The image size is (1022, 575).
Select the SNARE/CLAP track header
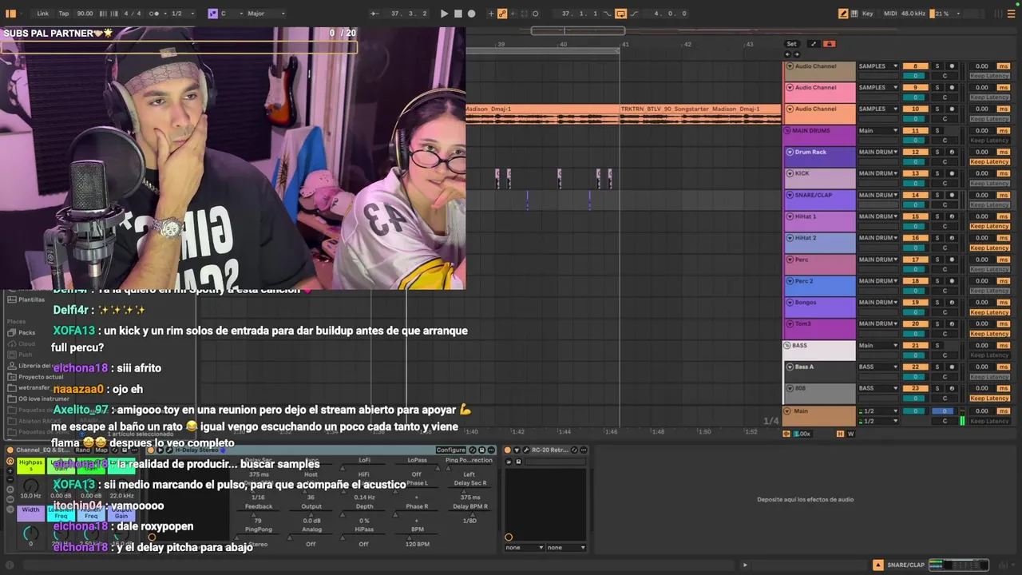(820, 200)
